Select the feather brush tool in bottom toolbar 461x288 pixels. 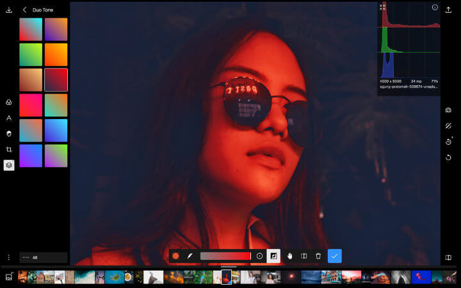(x=190, y=256)
